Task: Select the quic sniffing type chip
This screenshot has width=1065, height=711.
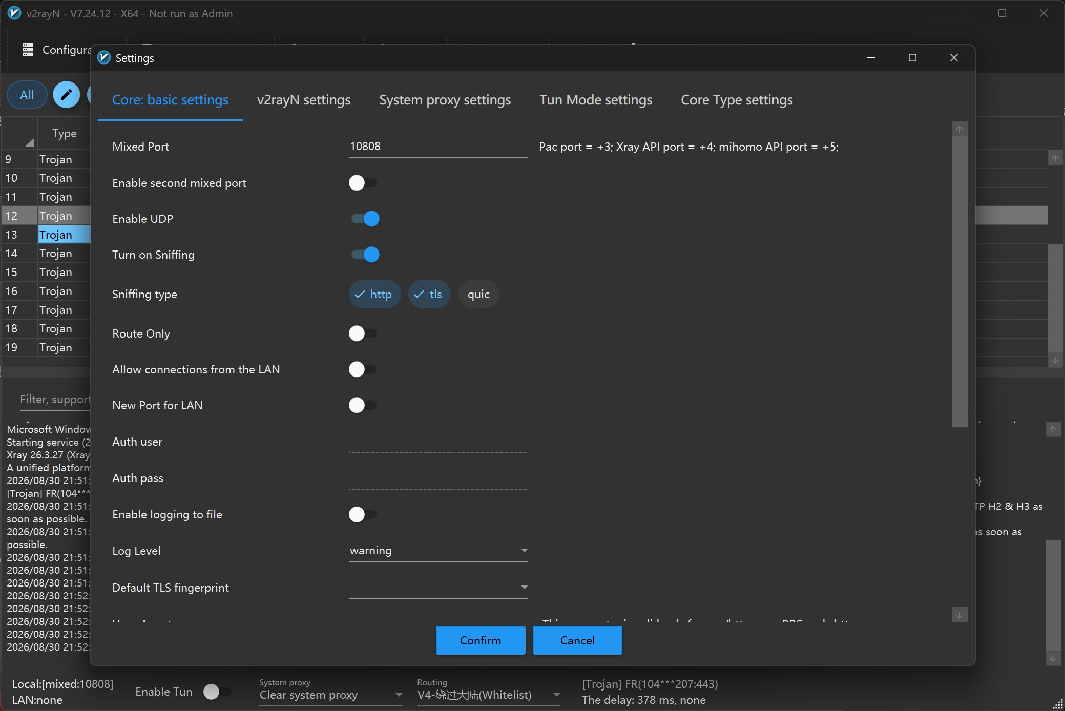Action: [478, 294]
